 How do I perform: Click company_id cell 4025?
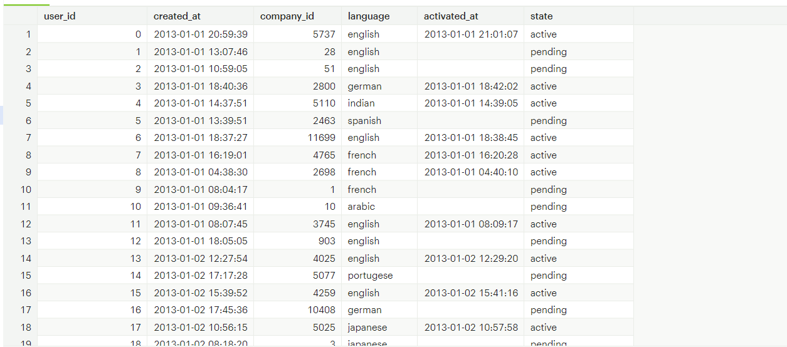tap(298, 258)
